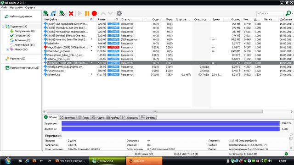Viewport: 294px width, 165px height.
Task: Sort by the Отдано column header
Action: 232,19
